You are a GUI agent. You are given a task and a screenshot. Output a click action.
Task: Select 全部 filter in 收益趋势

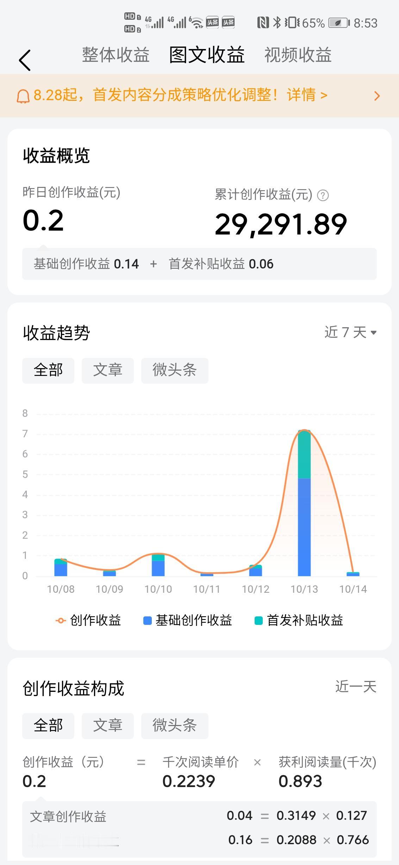click(48, 370)
